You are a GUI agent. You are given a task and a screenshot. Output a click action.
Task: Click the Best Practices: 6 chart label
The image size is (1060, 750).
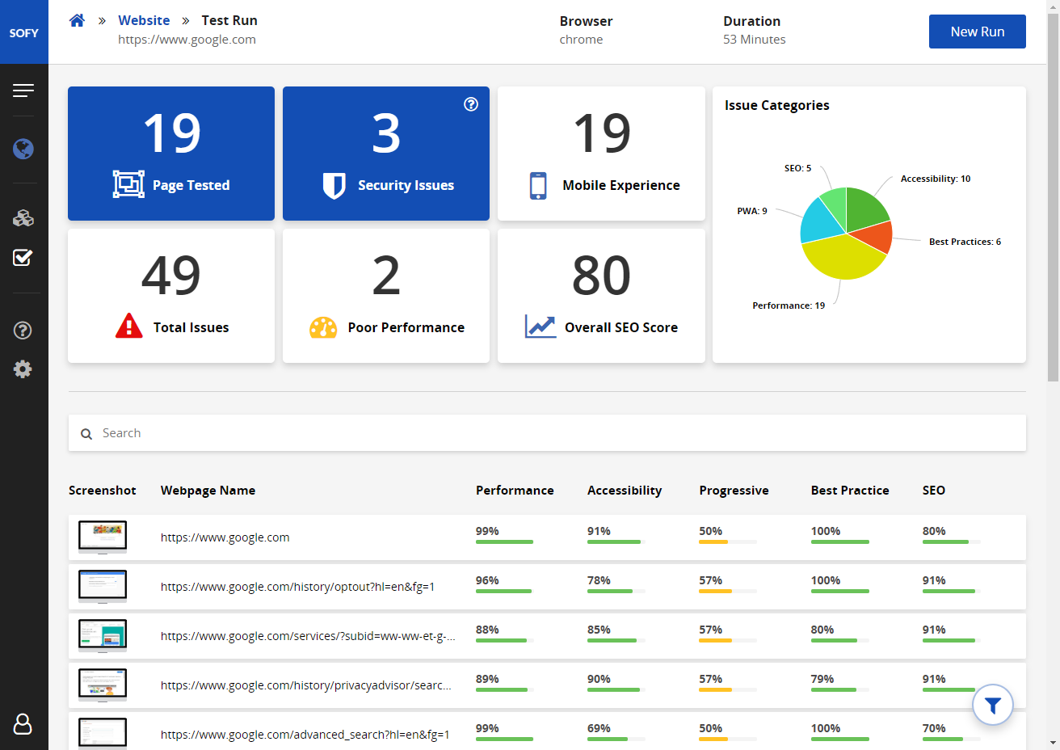965,242
